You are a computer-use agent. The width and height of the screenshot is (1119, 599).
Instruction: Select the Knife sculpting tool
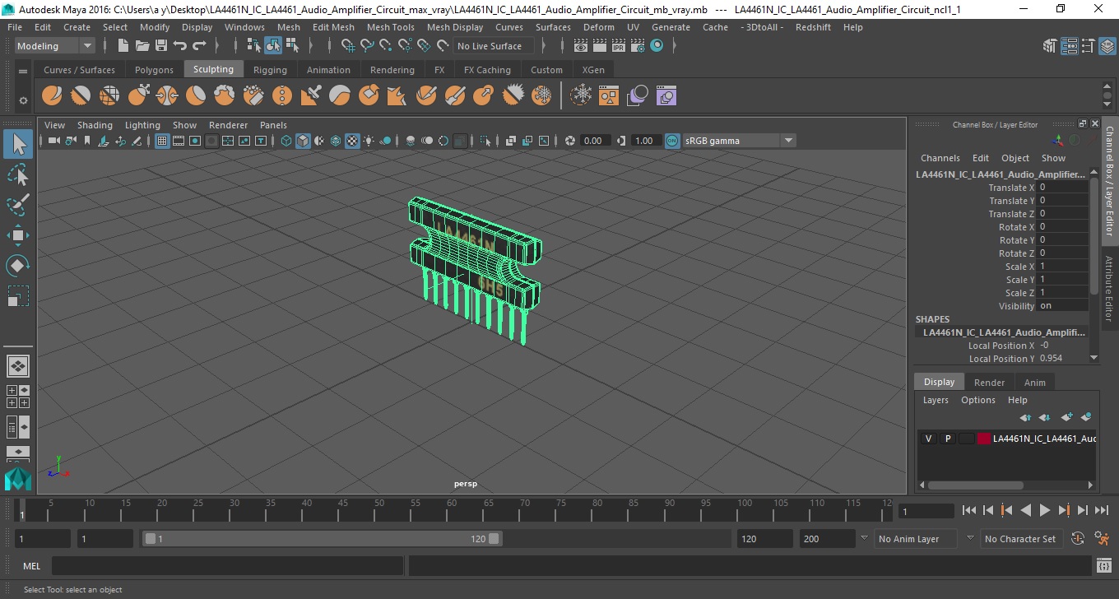point(426,95)
